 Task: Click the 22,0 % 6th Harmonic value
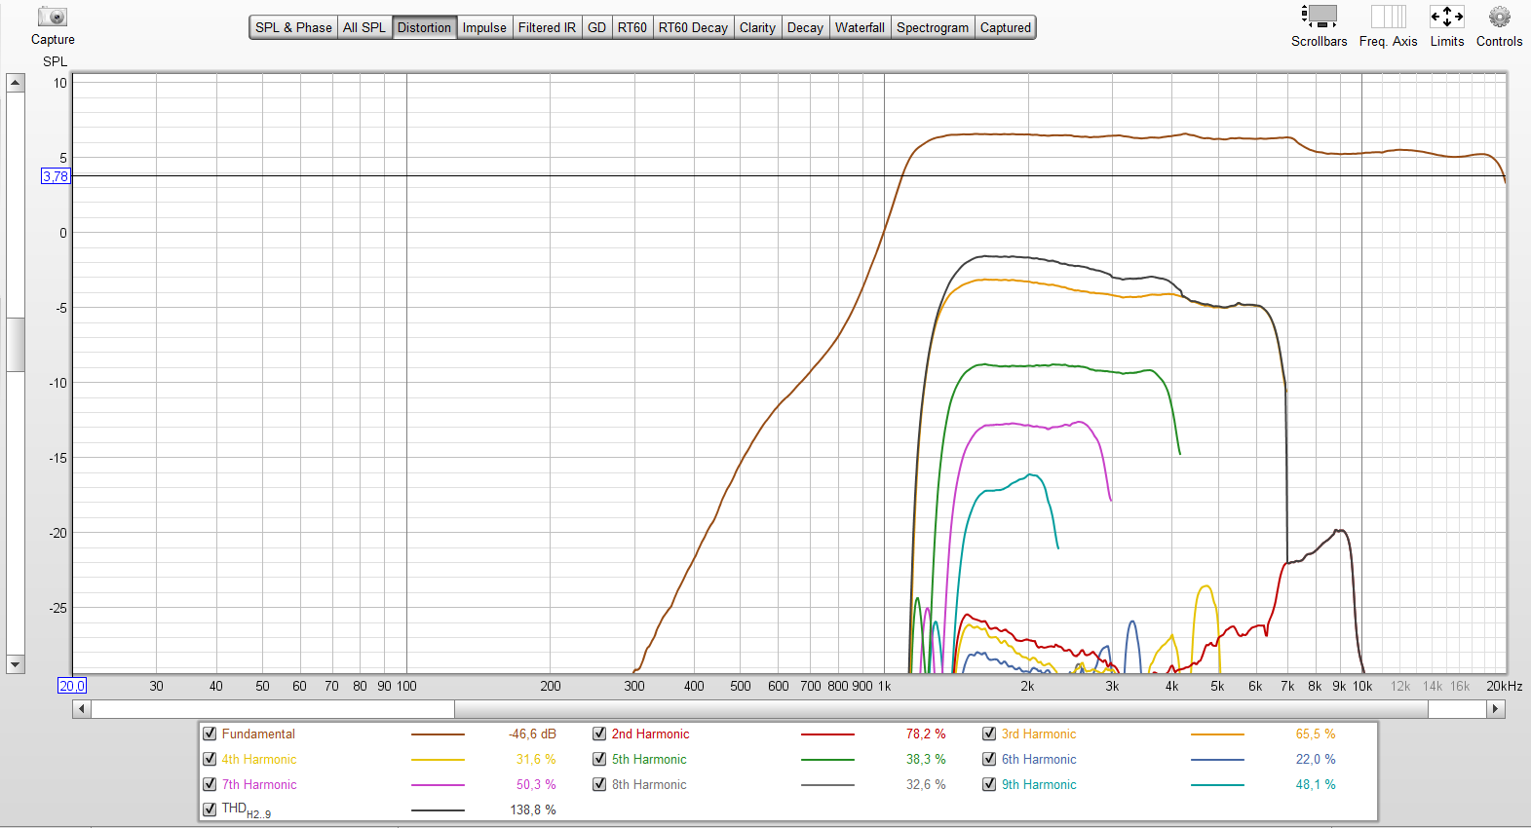tap(1316, 759)
